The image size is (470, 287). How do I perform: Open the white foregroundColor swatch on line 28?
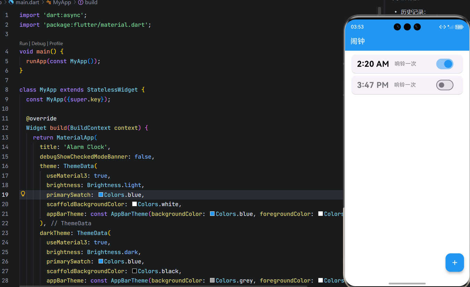click(321, 280)
